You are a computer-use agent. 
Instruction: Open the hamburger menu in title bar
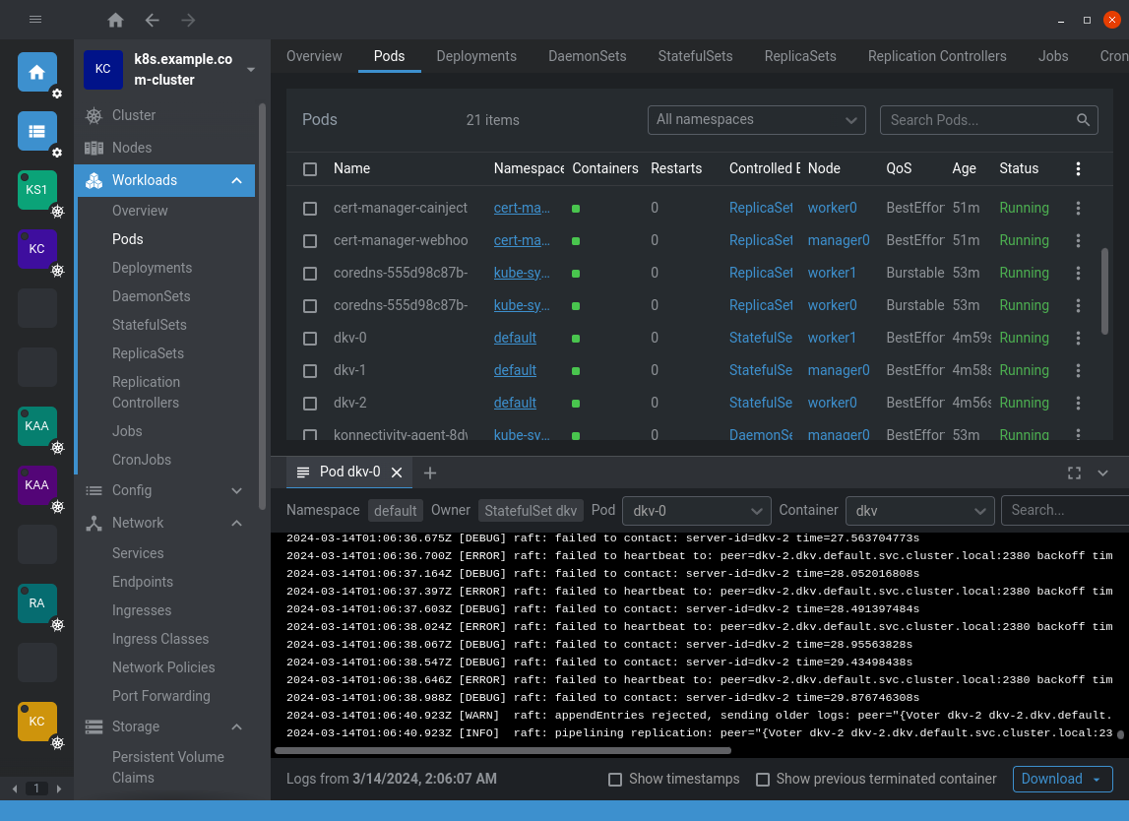35,20
